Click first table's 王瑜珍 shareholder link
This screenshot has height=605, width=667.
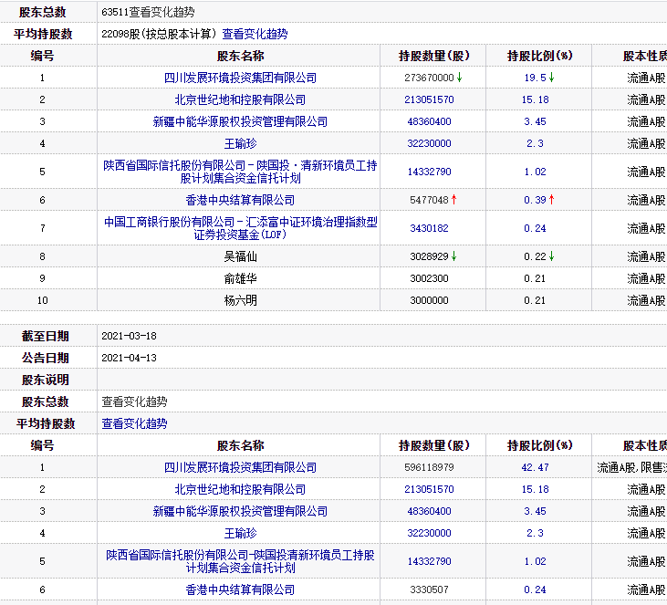tap(240, 144)
